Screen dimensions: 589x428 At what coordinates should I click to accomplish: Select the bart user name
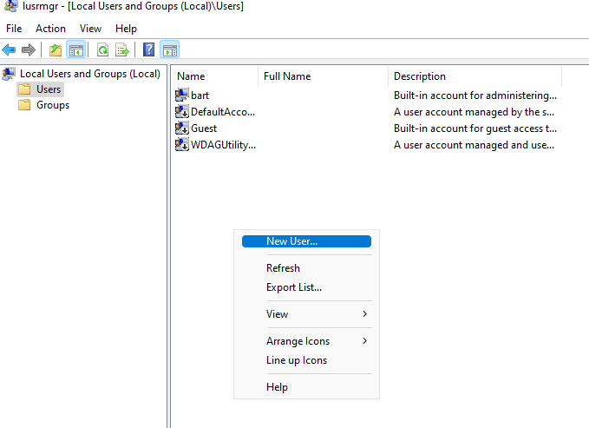click(200, 95)
